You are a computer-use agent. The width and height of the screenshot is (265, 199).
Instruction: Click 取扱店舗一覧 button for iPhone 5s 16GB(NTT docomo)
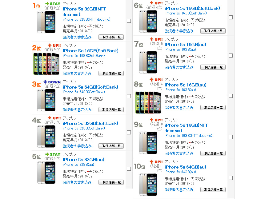(213, 153)
